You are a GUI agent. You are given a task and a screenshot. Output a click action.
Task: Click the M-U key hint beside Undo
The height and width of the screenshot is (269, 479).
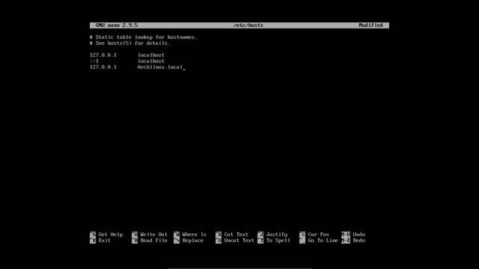point(346,235)
